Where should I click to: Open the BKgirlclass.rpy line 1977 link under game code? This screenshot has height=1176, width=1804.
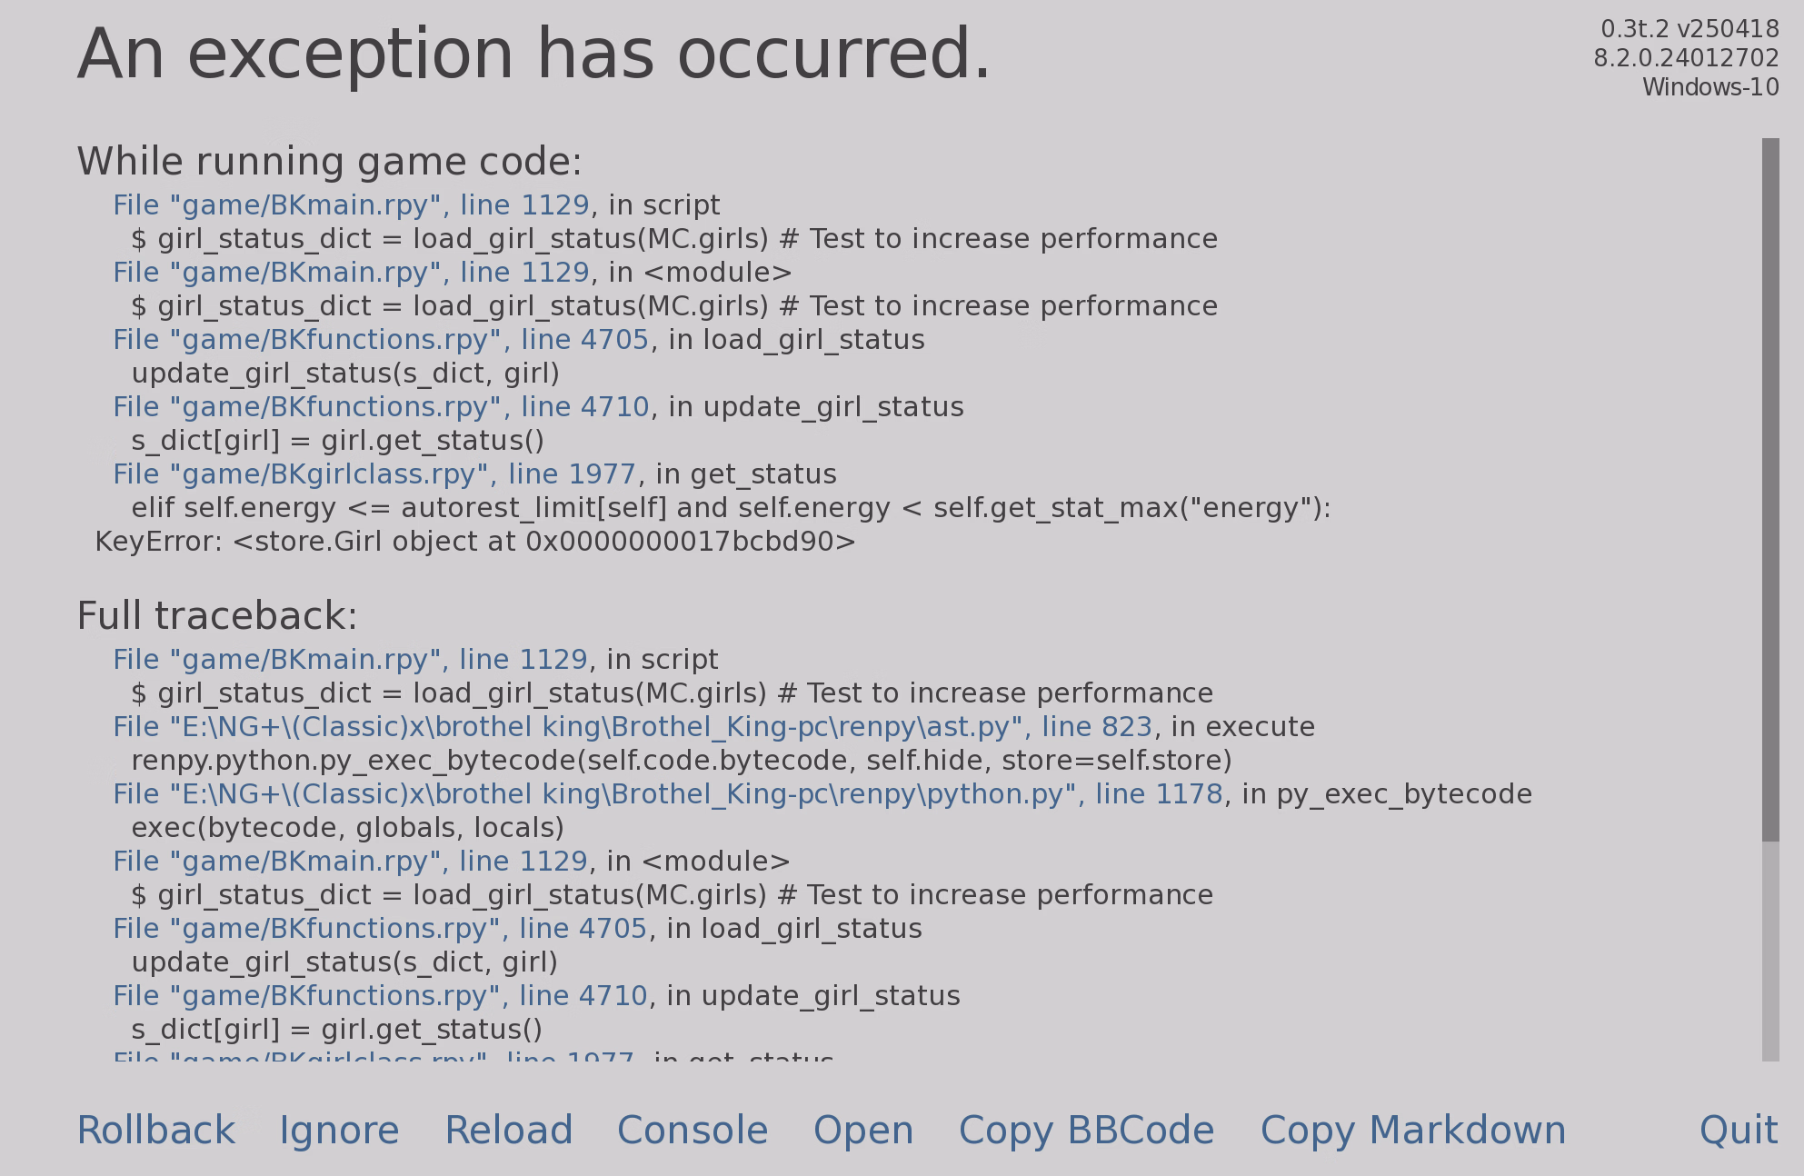[x=374, y=474]
